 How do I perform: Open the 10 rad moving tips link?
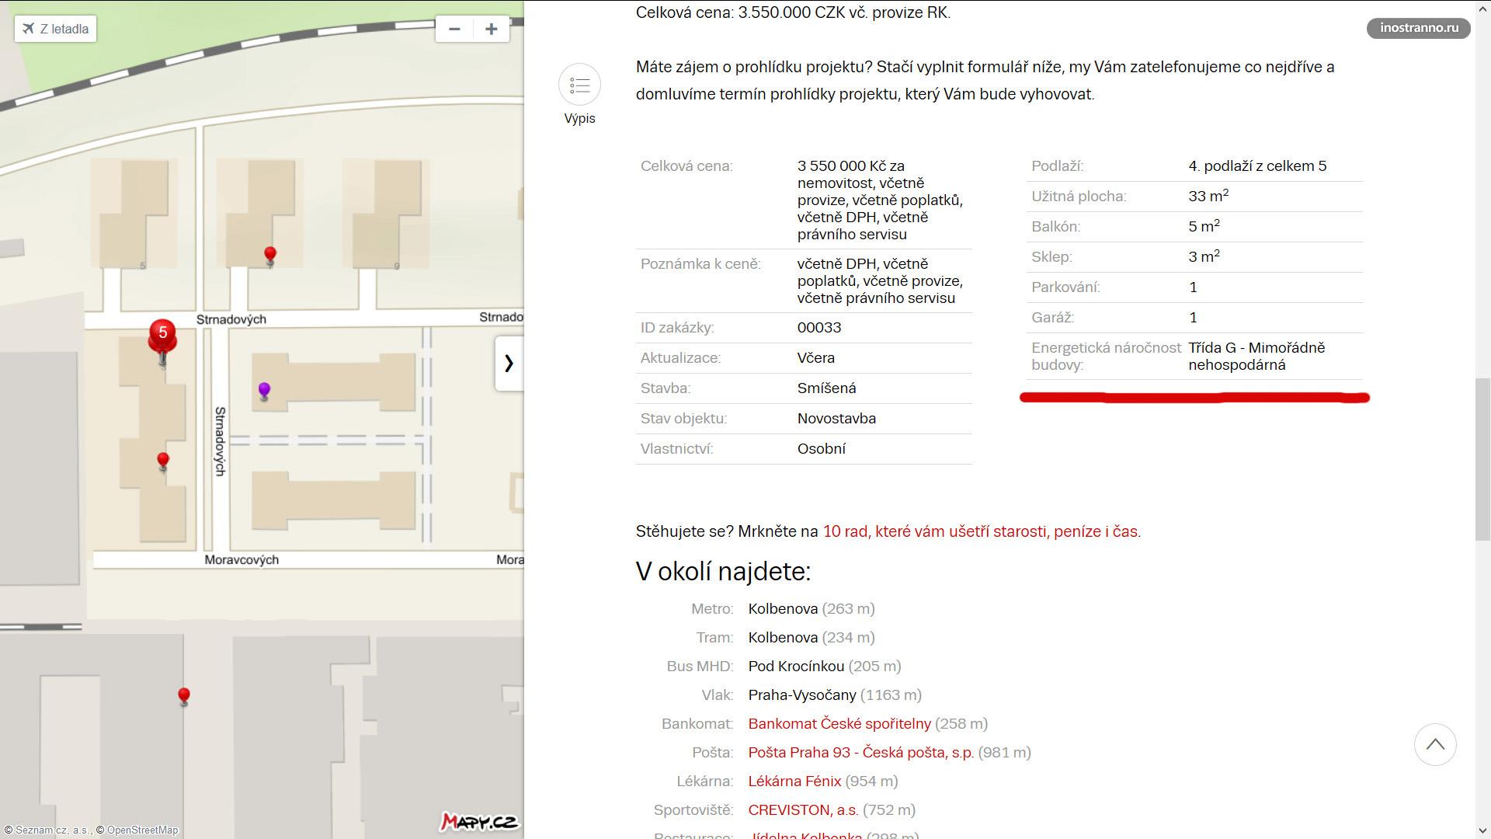tap(981, 531)
